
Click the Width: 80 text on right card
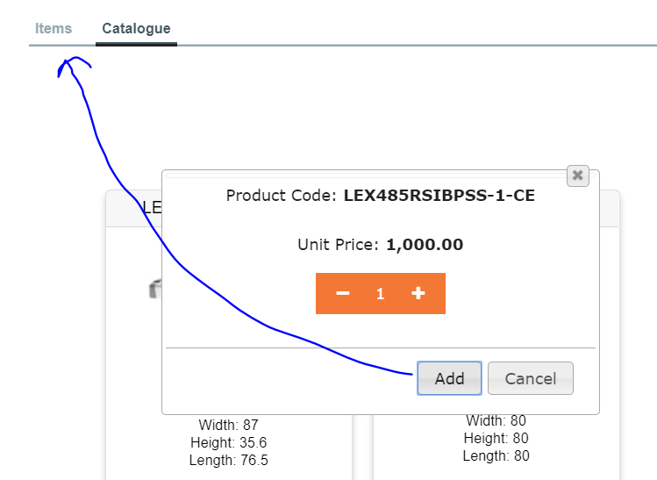coord(496,421)
